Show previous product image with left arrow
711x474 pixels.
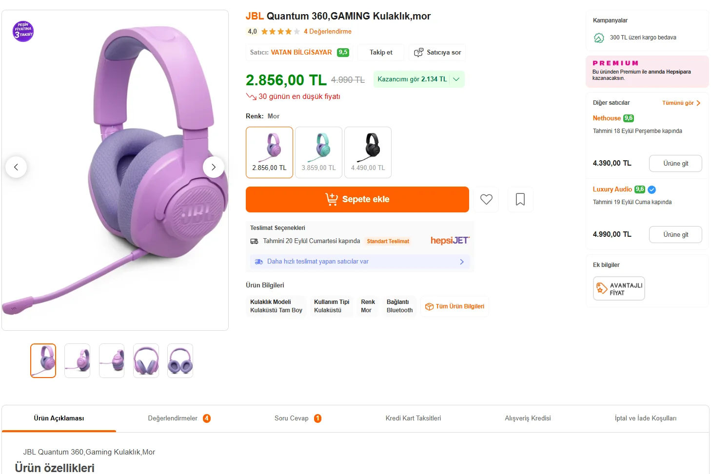[x=16, y=167]
